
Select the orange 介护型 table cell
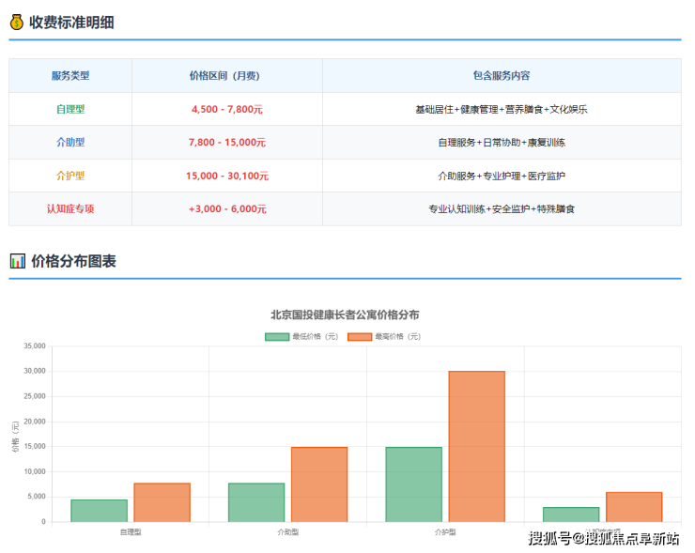[x=70, y=176]
